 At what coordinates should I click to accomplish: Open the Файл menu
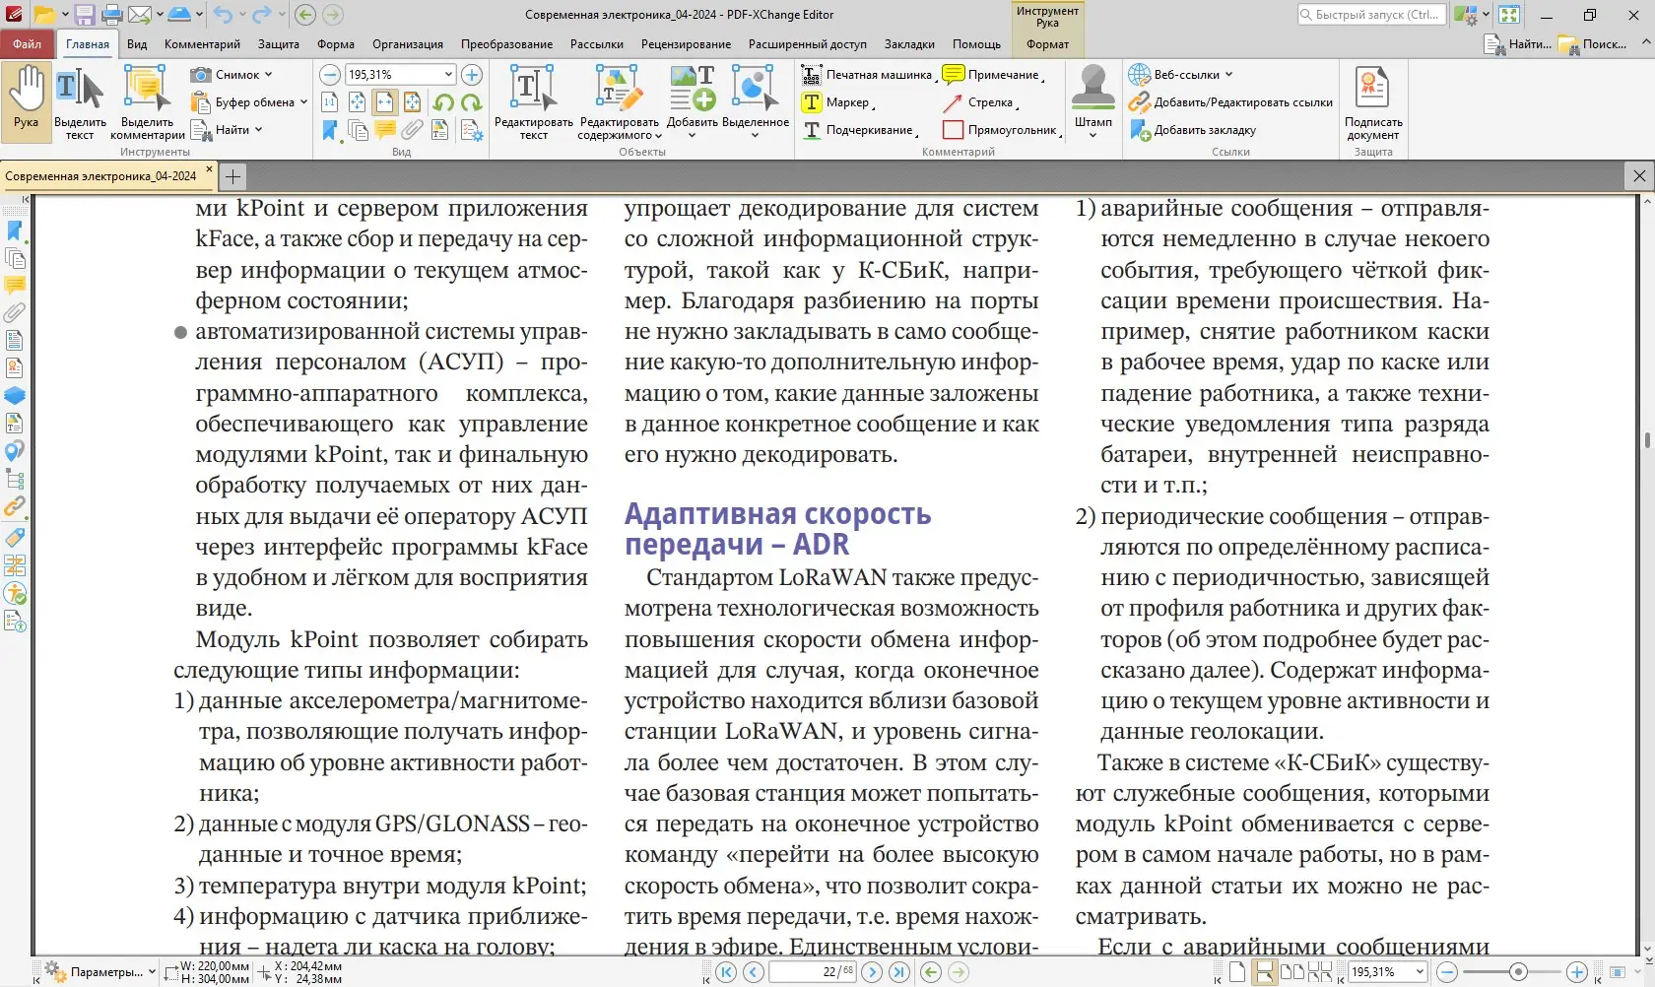(x=27, y=43)
